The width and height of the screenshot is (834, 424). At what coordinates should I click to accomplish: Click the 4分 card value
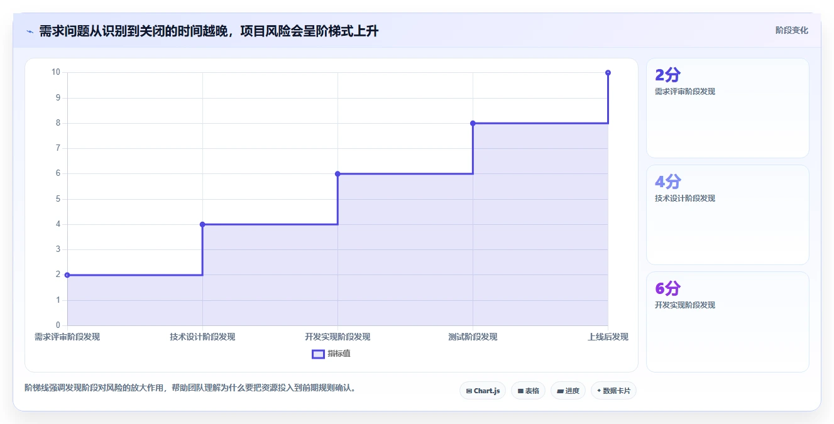coord(667,182)
